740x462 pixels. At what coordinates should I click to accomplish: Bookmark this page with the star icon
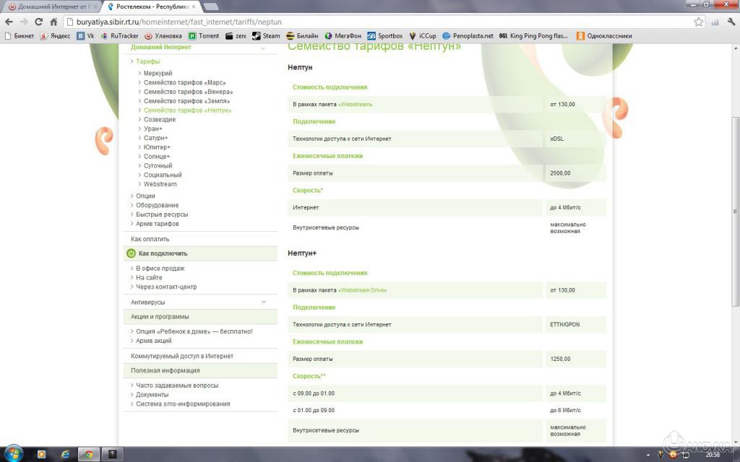coord(699,22)
